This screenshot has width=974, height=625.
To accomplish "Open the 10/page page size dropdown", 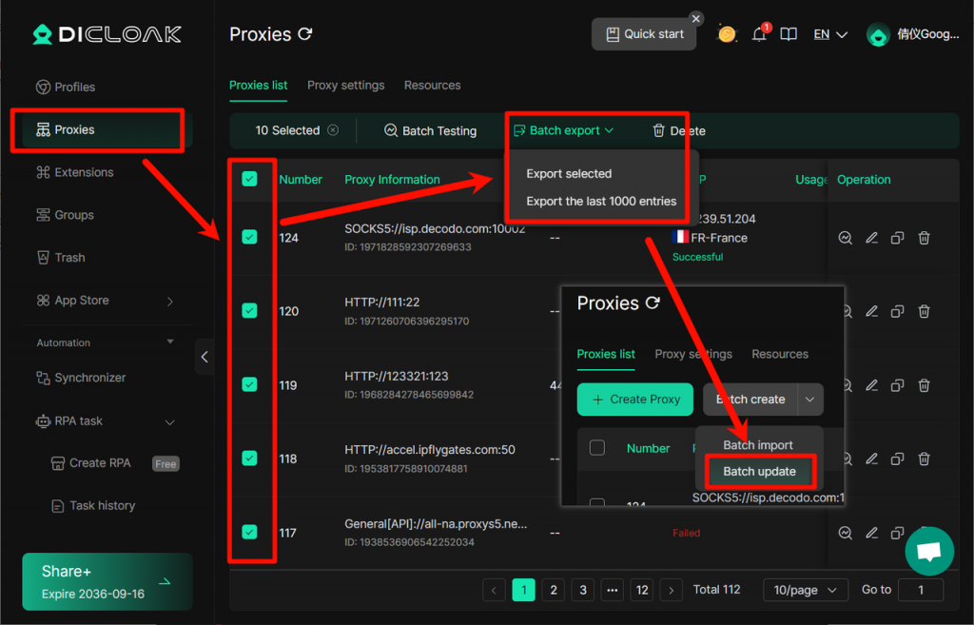I will [x=805, y=590].
